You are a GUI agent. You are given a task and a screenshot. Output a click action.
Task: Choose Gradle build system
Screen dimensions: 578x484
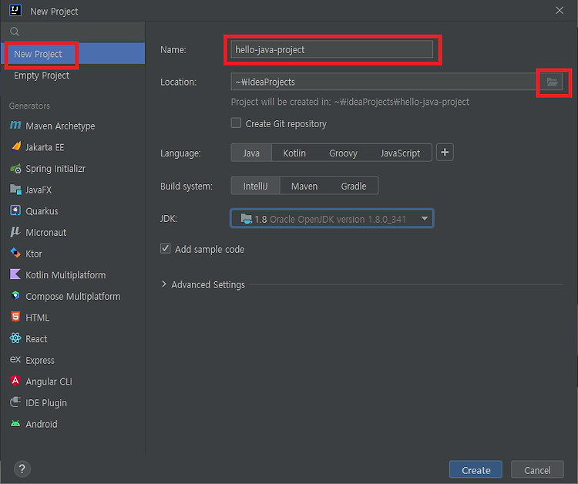[354, 187]
